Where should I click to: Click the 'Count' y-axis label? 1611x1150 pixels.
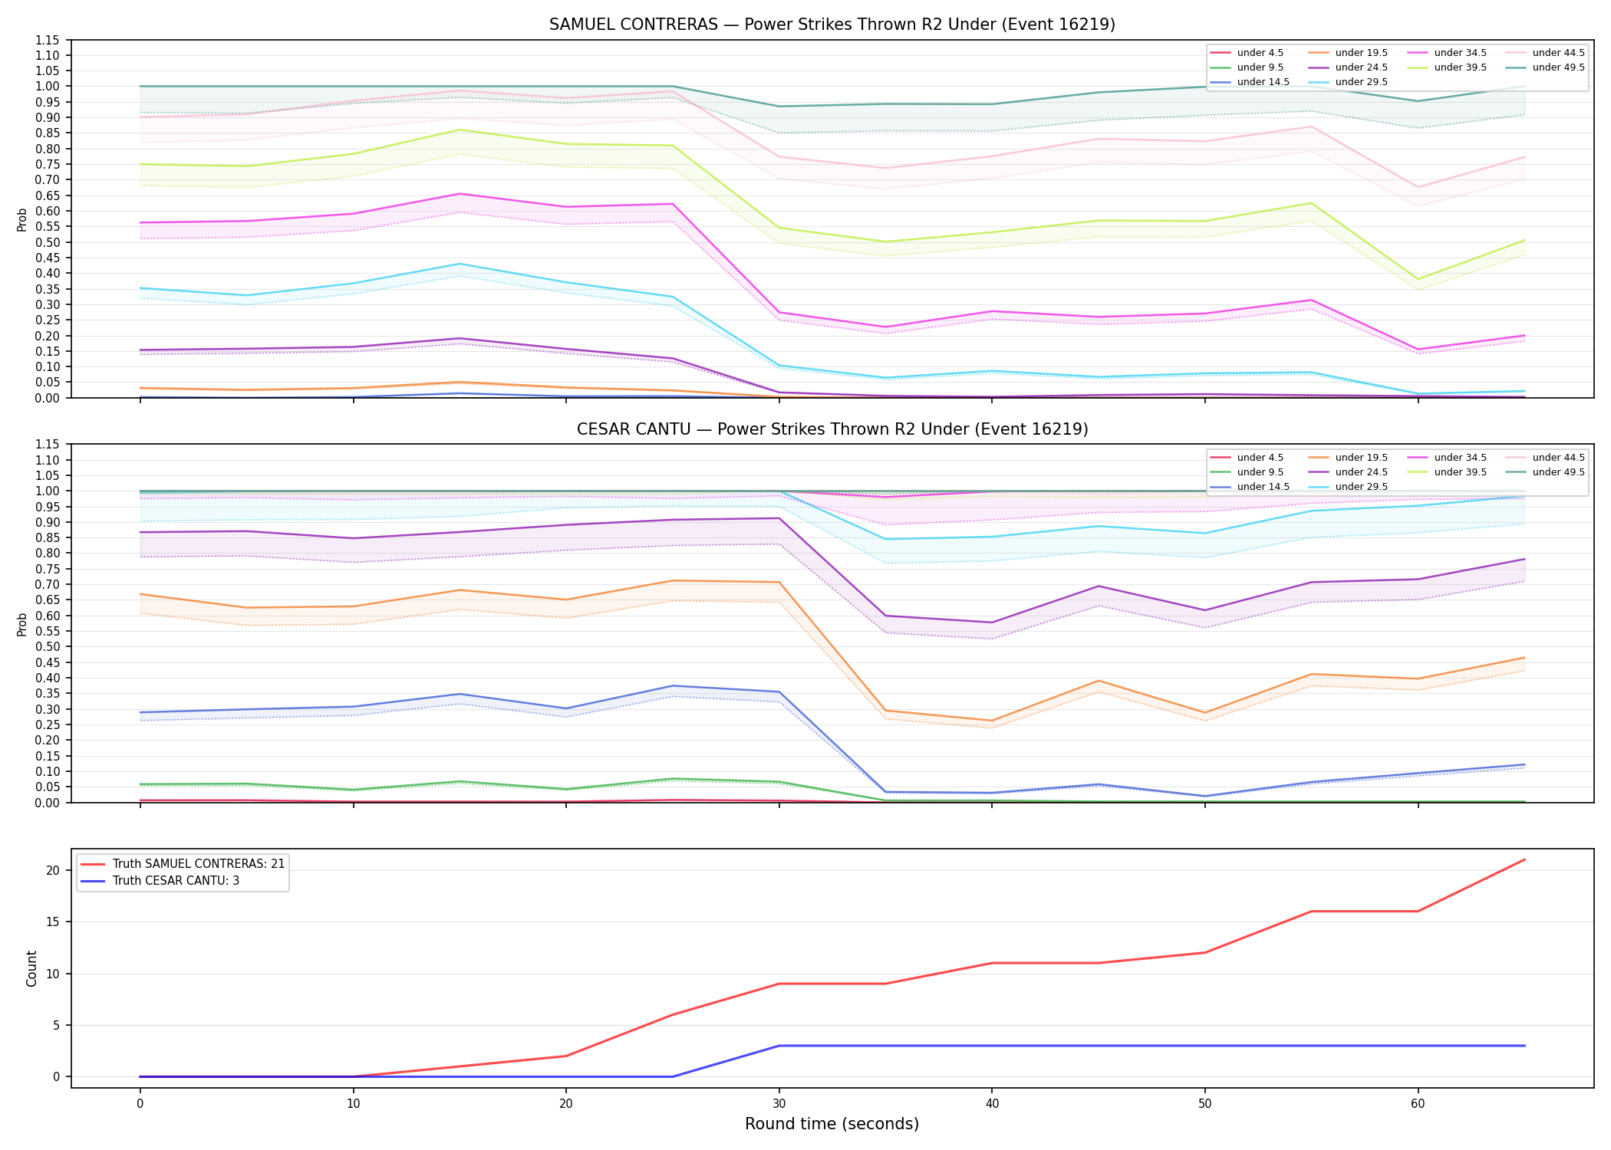31,968
